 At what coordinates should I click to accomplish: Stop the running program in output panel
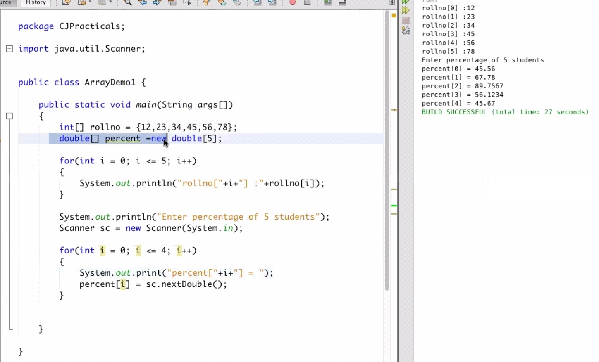point(406,21)
